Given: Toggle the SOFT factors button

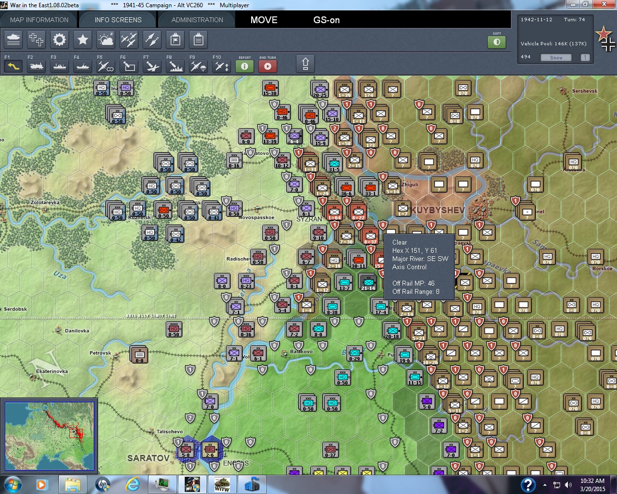Looking at the screenshot, I should coord(497,42).
